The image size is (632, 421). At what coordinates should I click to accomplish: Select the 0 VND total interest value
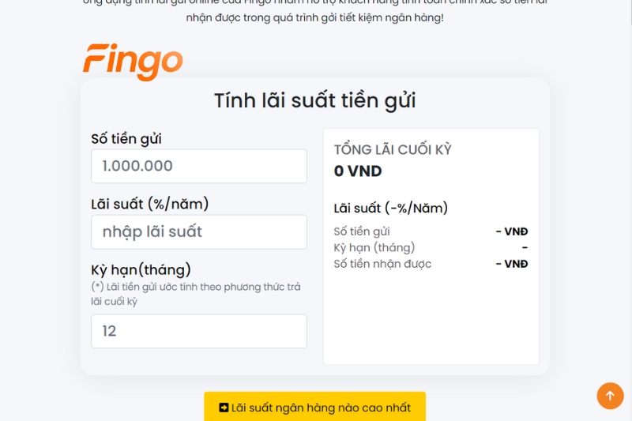point(358,171)
